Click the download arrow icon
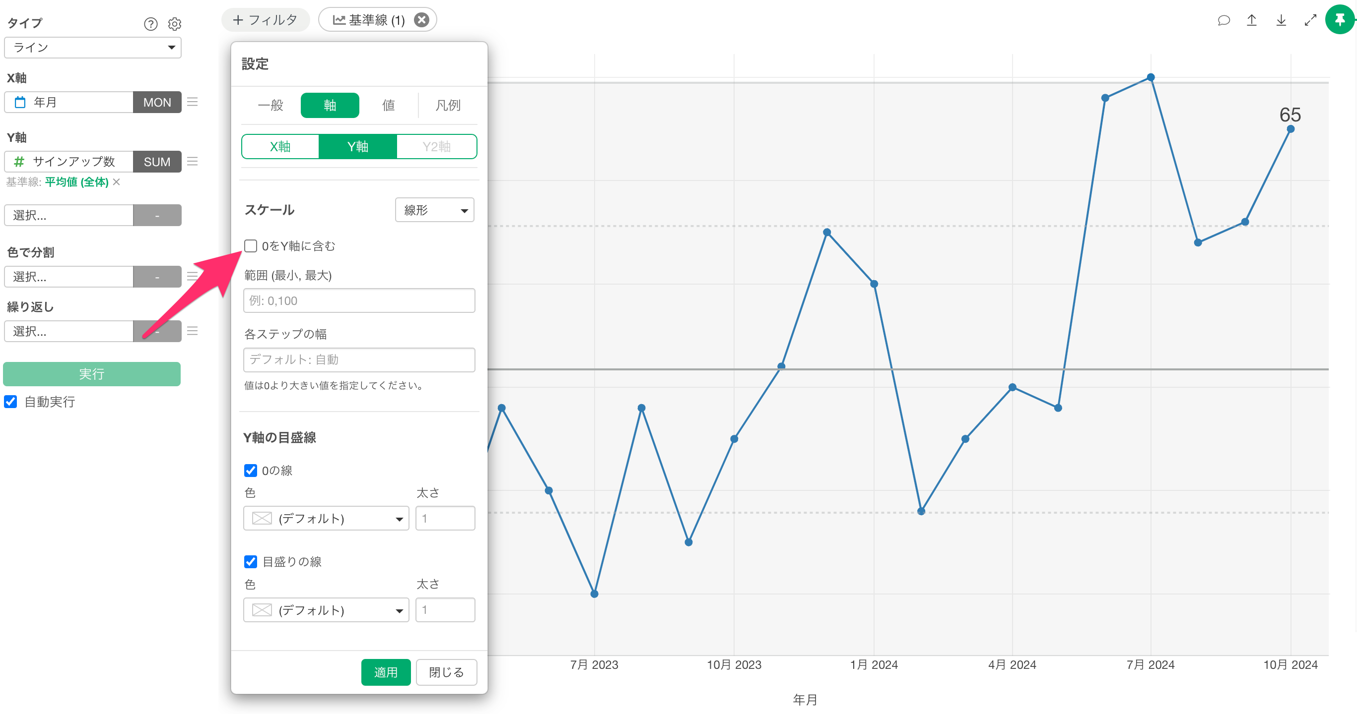Image resolution: width=1357 pixels, height=714 pixels. pos(1281,20)
